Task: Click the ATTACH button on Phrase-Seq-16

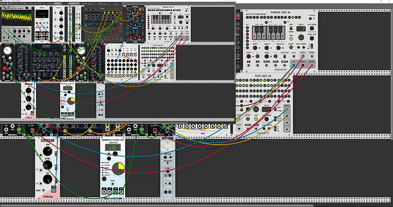Action: tap(310, 19)
